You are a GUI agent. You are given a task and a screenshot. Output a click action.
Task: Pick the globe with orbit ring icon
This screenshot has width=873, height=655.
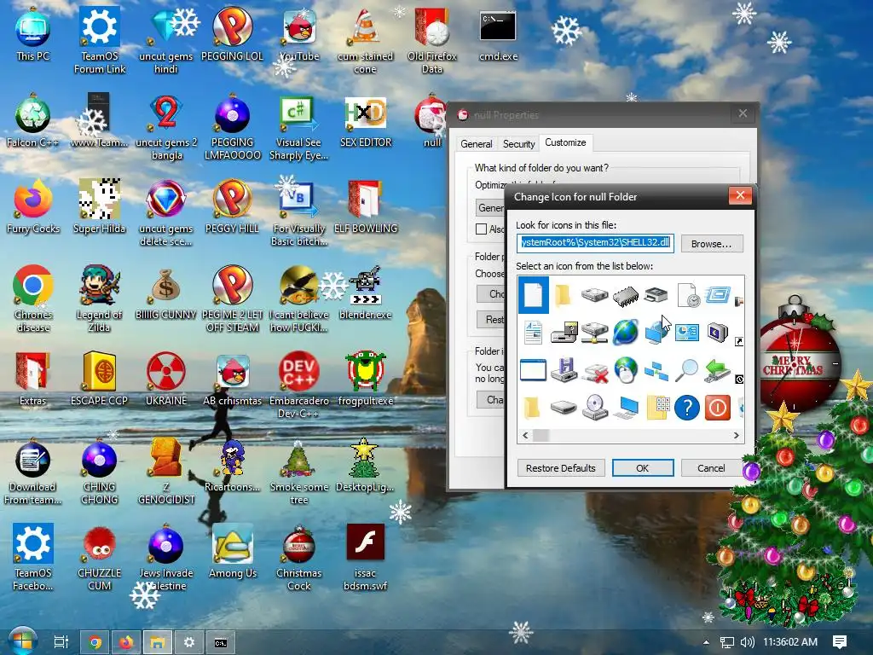point(626,333)
